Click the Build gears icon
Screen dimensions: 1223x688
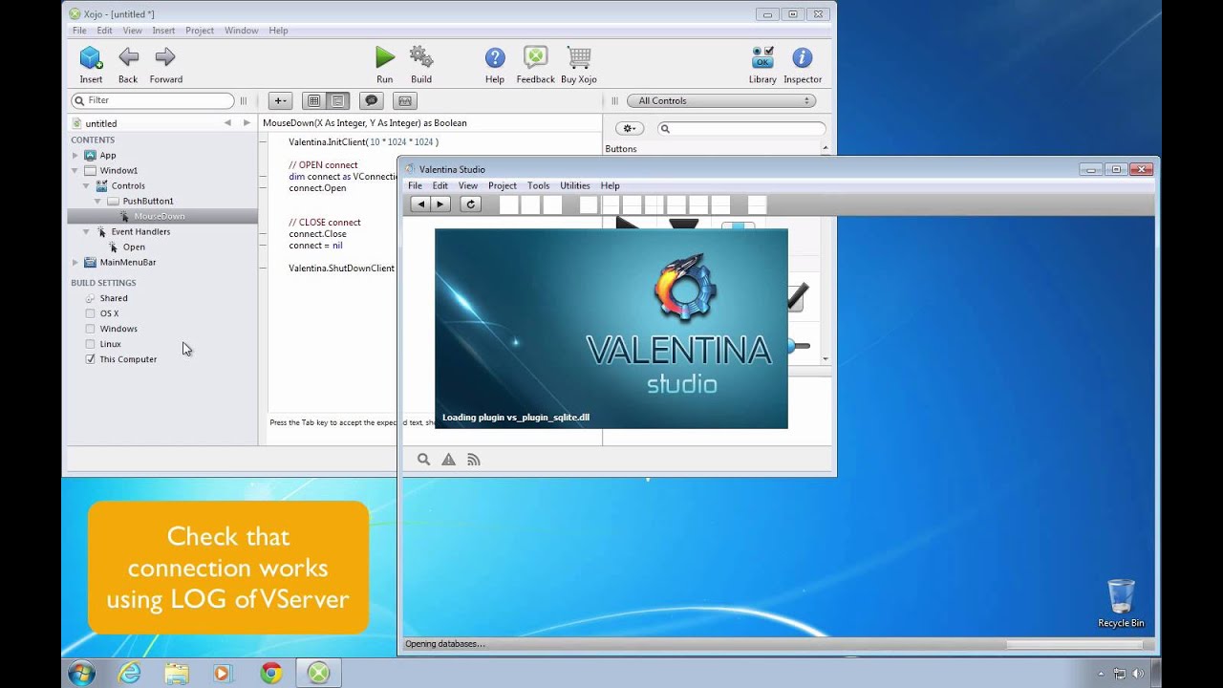pos(421,57)
